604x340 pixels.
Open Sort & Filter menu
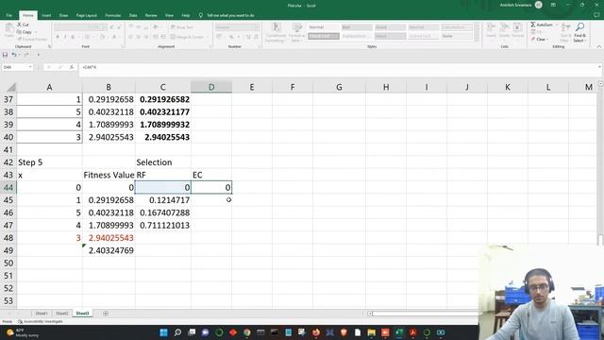(x=565, y=32)
